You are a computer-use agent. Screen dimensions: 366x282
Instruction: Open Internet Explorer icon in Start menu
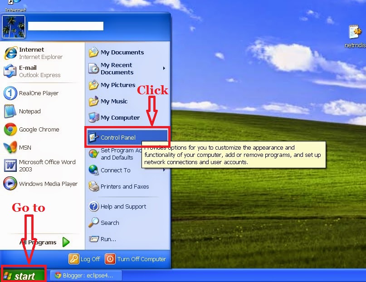click(x=10, y=53)
